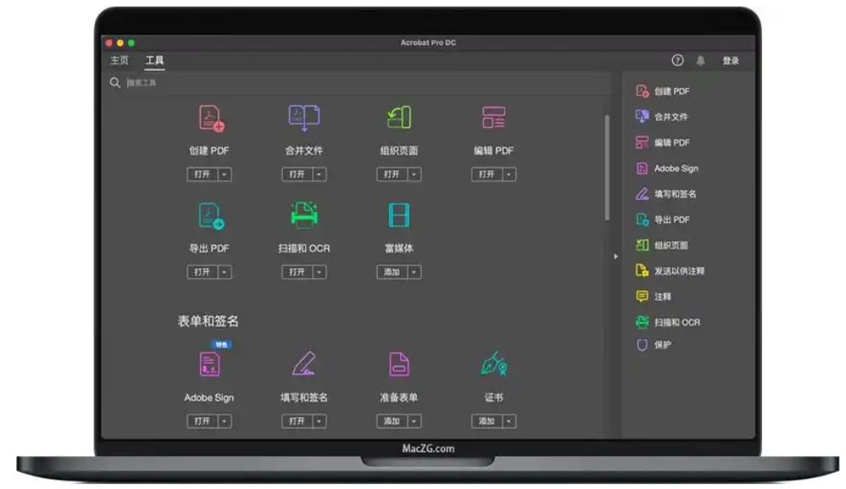Expand dropdown arrow next to 扫描和 OCR 打开

coord(320,272)
